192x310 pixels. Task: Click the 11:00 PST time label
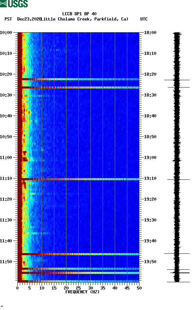(x=6, y=158)
